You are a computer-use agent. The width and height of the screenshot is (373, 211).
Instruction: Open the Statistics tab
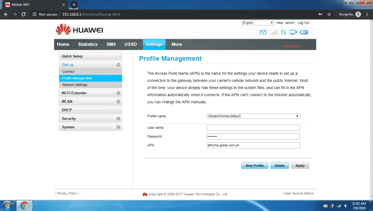click(88, 45)
